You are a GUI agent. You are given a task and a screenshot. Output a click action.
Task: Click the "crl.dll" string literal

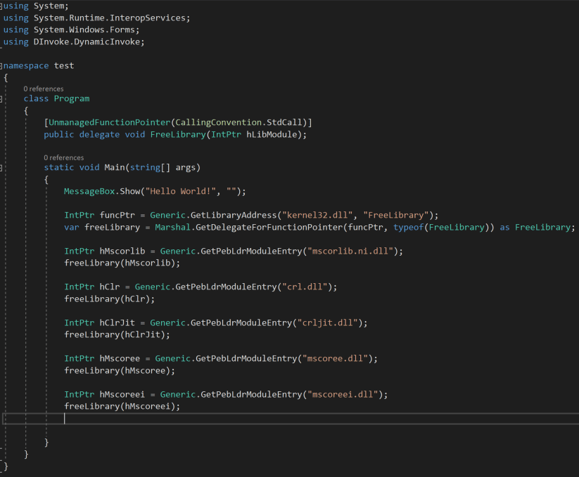(x=307, y=287)
